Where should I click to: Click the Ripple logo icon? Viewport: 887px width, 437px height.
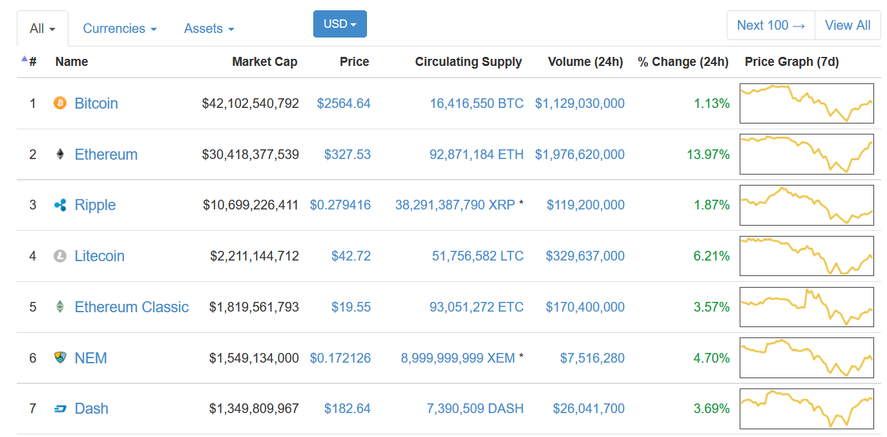click(x=60, y=206)
